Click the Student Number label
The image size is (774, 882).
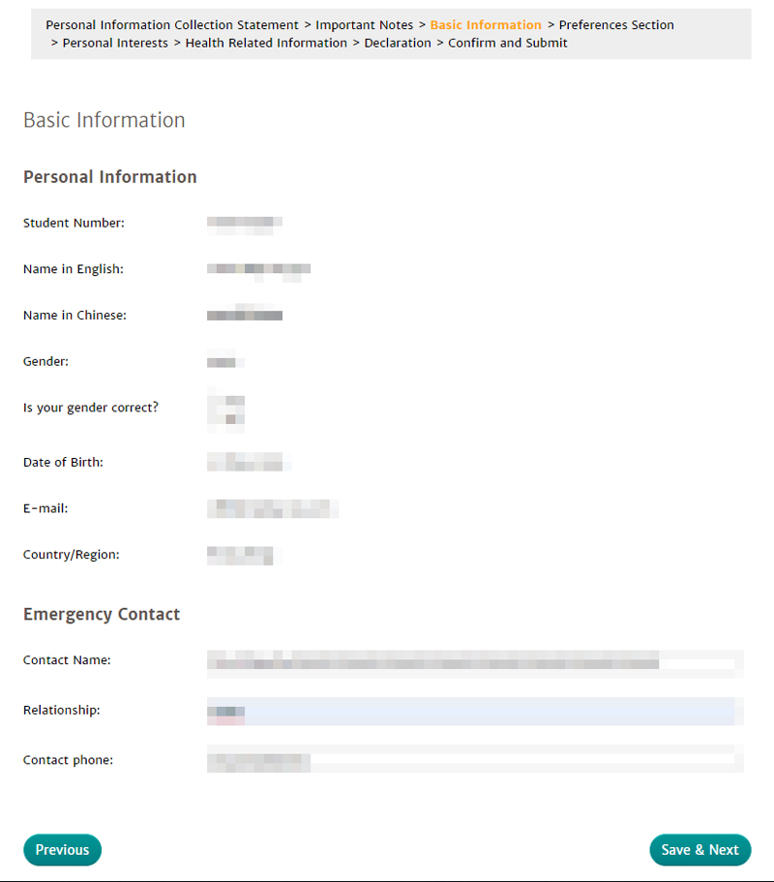pos(74,224)
